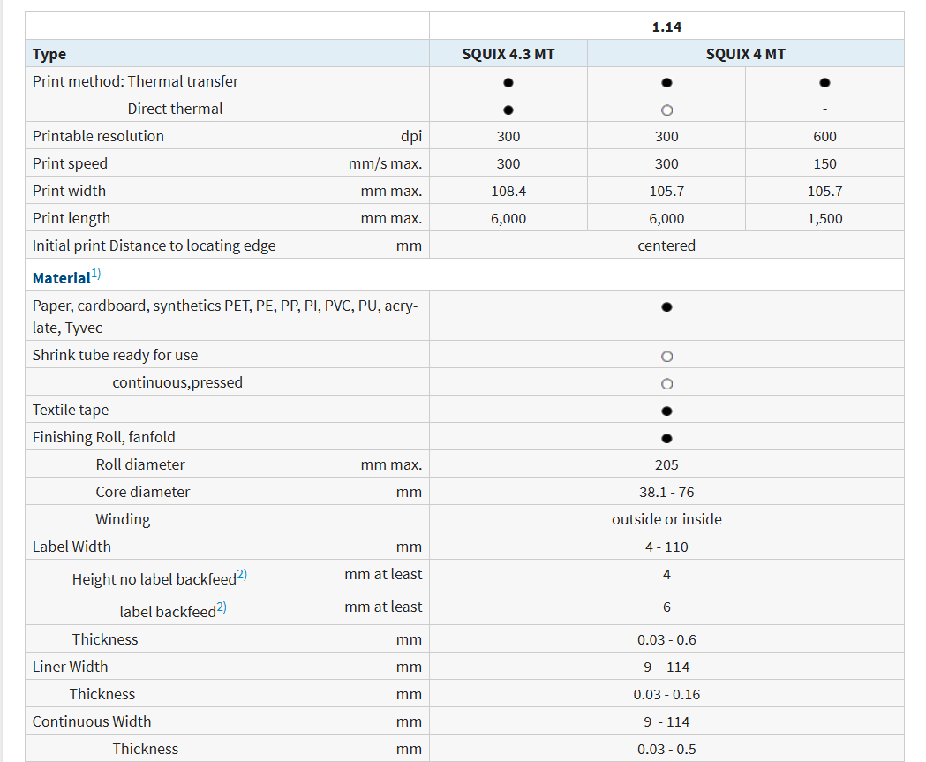Select the 'Printable resolution' row label

click(x=98, y=137)
